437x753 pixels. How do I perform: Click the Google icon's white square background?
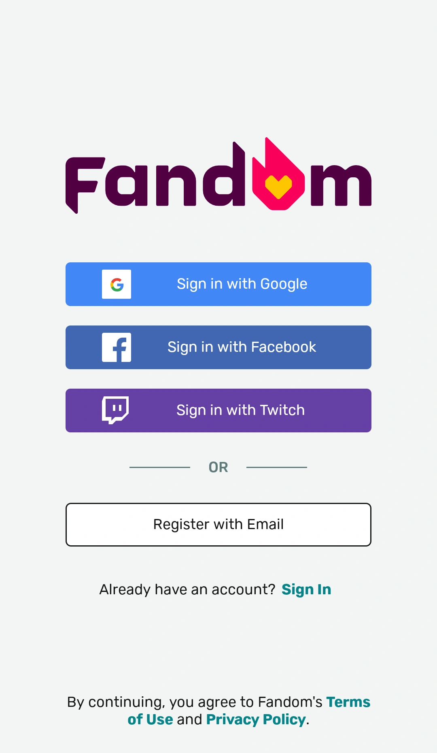click(x=117, y=284)
